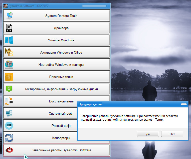The width and height of the screenshot is (191, 159).
Task: Select the blue Windows logo icon
Action: pos(9,40)
